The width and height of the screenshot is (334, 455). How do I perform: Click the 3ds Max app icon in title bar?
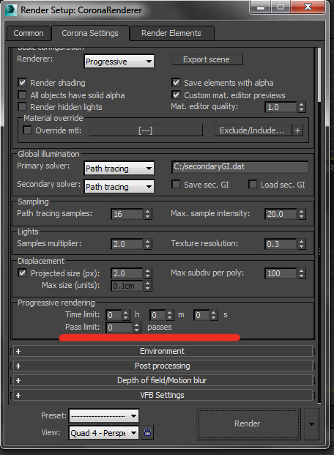pos(11,10)
